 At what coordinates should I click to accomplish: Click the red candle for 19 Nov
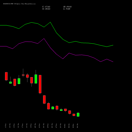tap(32, 80)
